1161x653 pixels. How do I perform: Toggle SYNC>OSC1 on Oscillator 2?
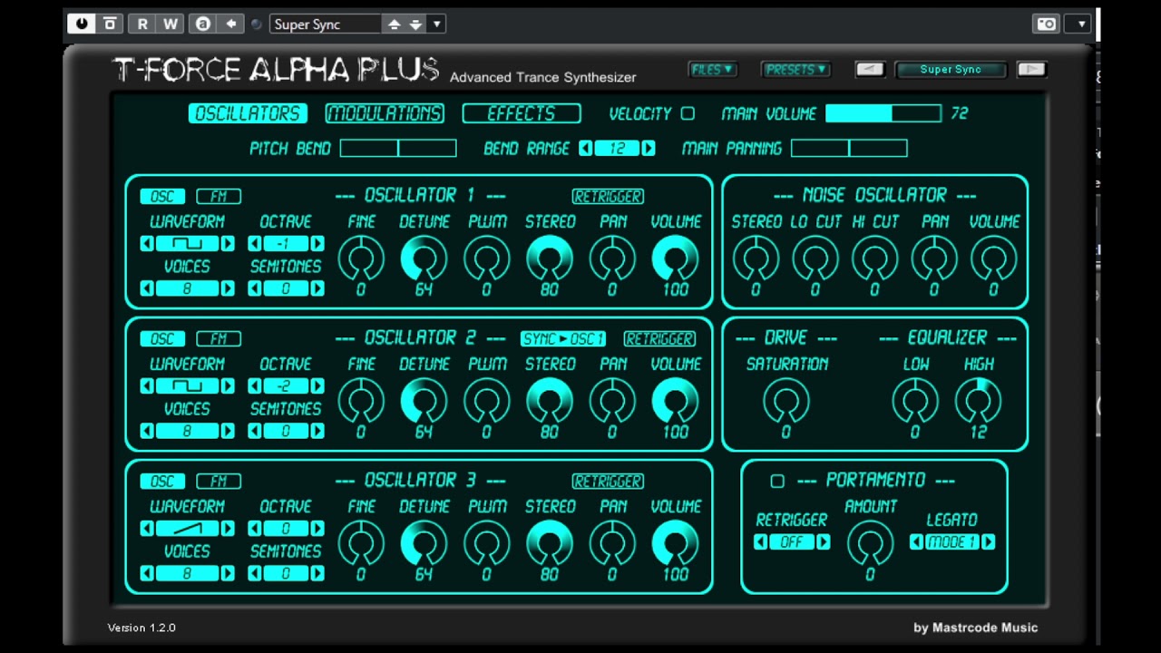point(563,339)
